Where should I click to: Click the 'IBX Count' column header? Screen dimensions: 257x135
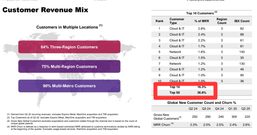tap(242, 21)
